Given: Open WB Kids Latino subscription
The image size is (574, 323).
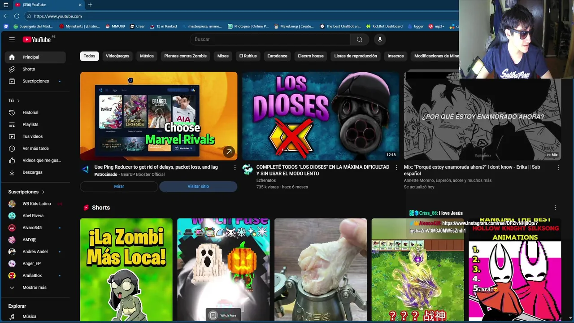Looking at the screenshot, I should 35,204.
